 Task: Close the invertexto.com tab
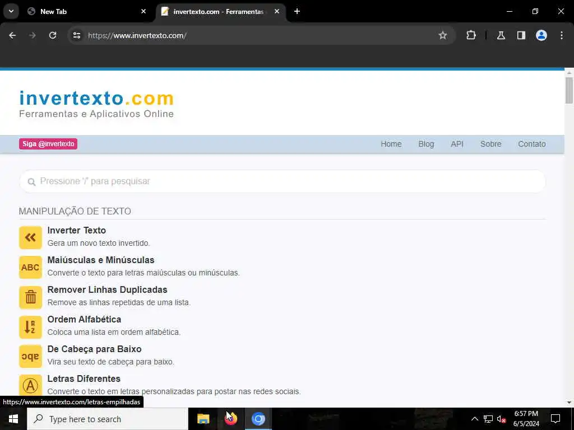click(277, 11)
